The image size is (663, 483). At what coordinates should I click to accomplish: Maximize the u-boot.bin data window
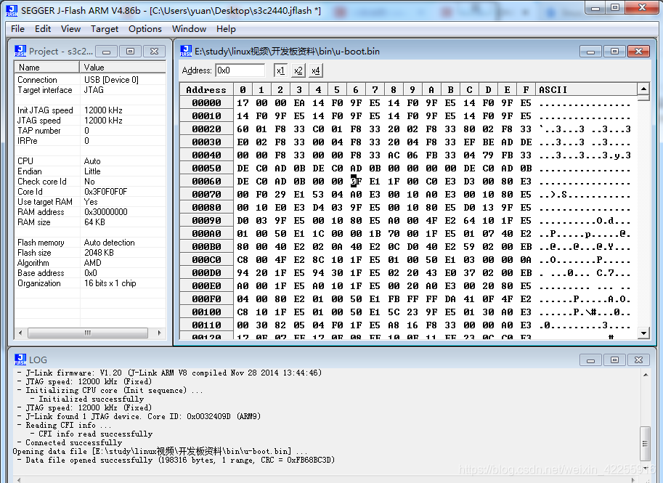coord(614,52)
